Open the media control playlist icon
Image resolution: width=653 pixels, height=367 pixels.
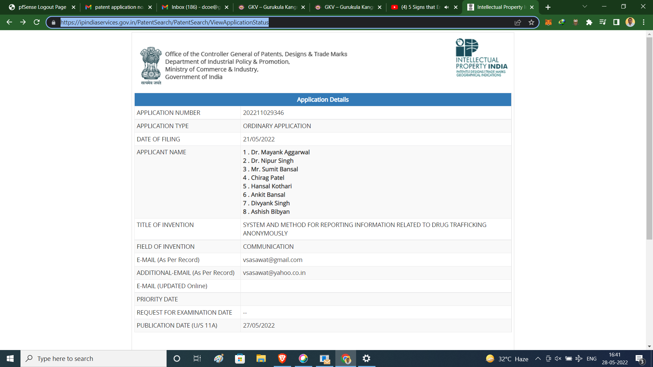click(x=603, y=22)
